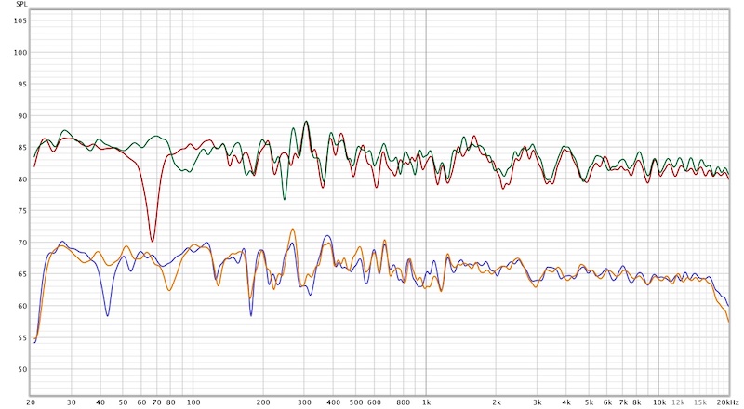Click the SPL axis title
744x409 pixels.
[x=21, y=4]
